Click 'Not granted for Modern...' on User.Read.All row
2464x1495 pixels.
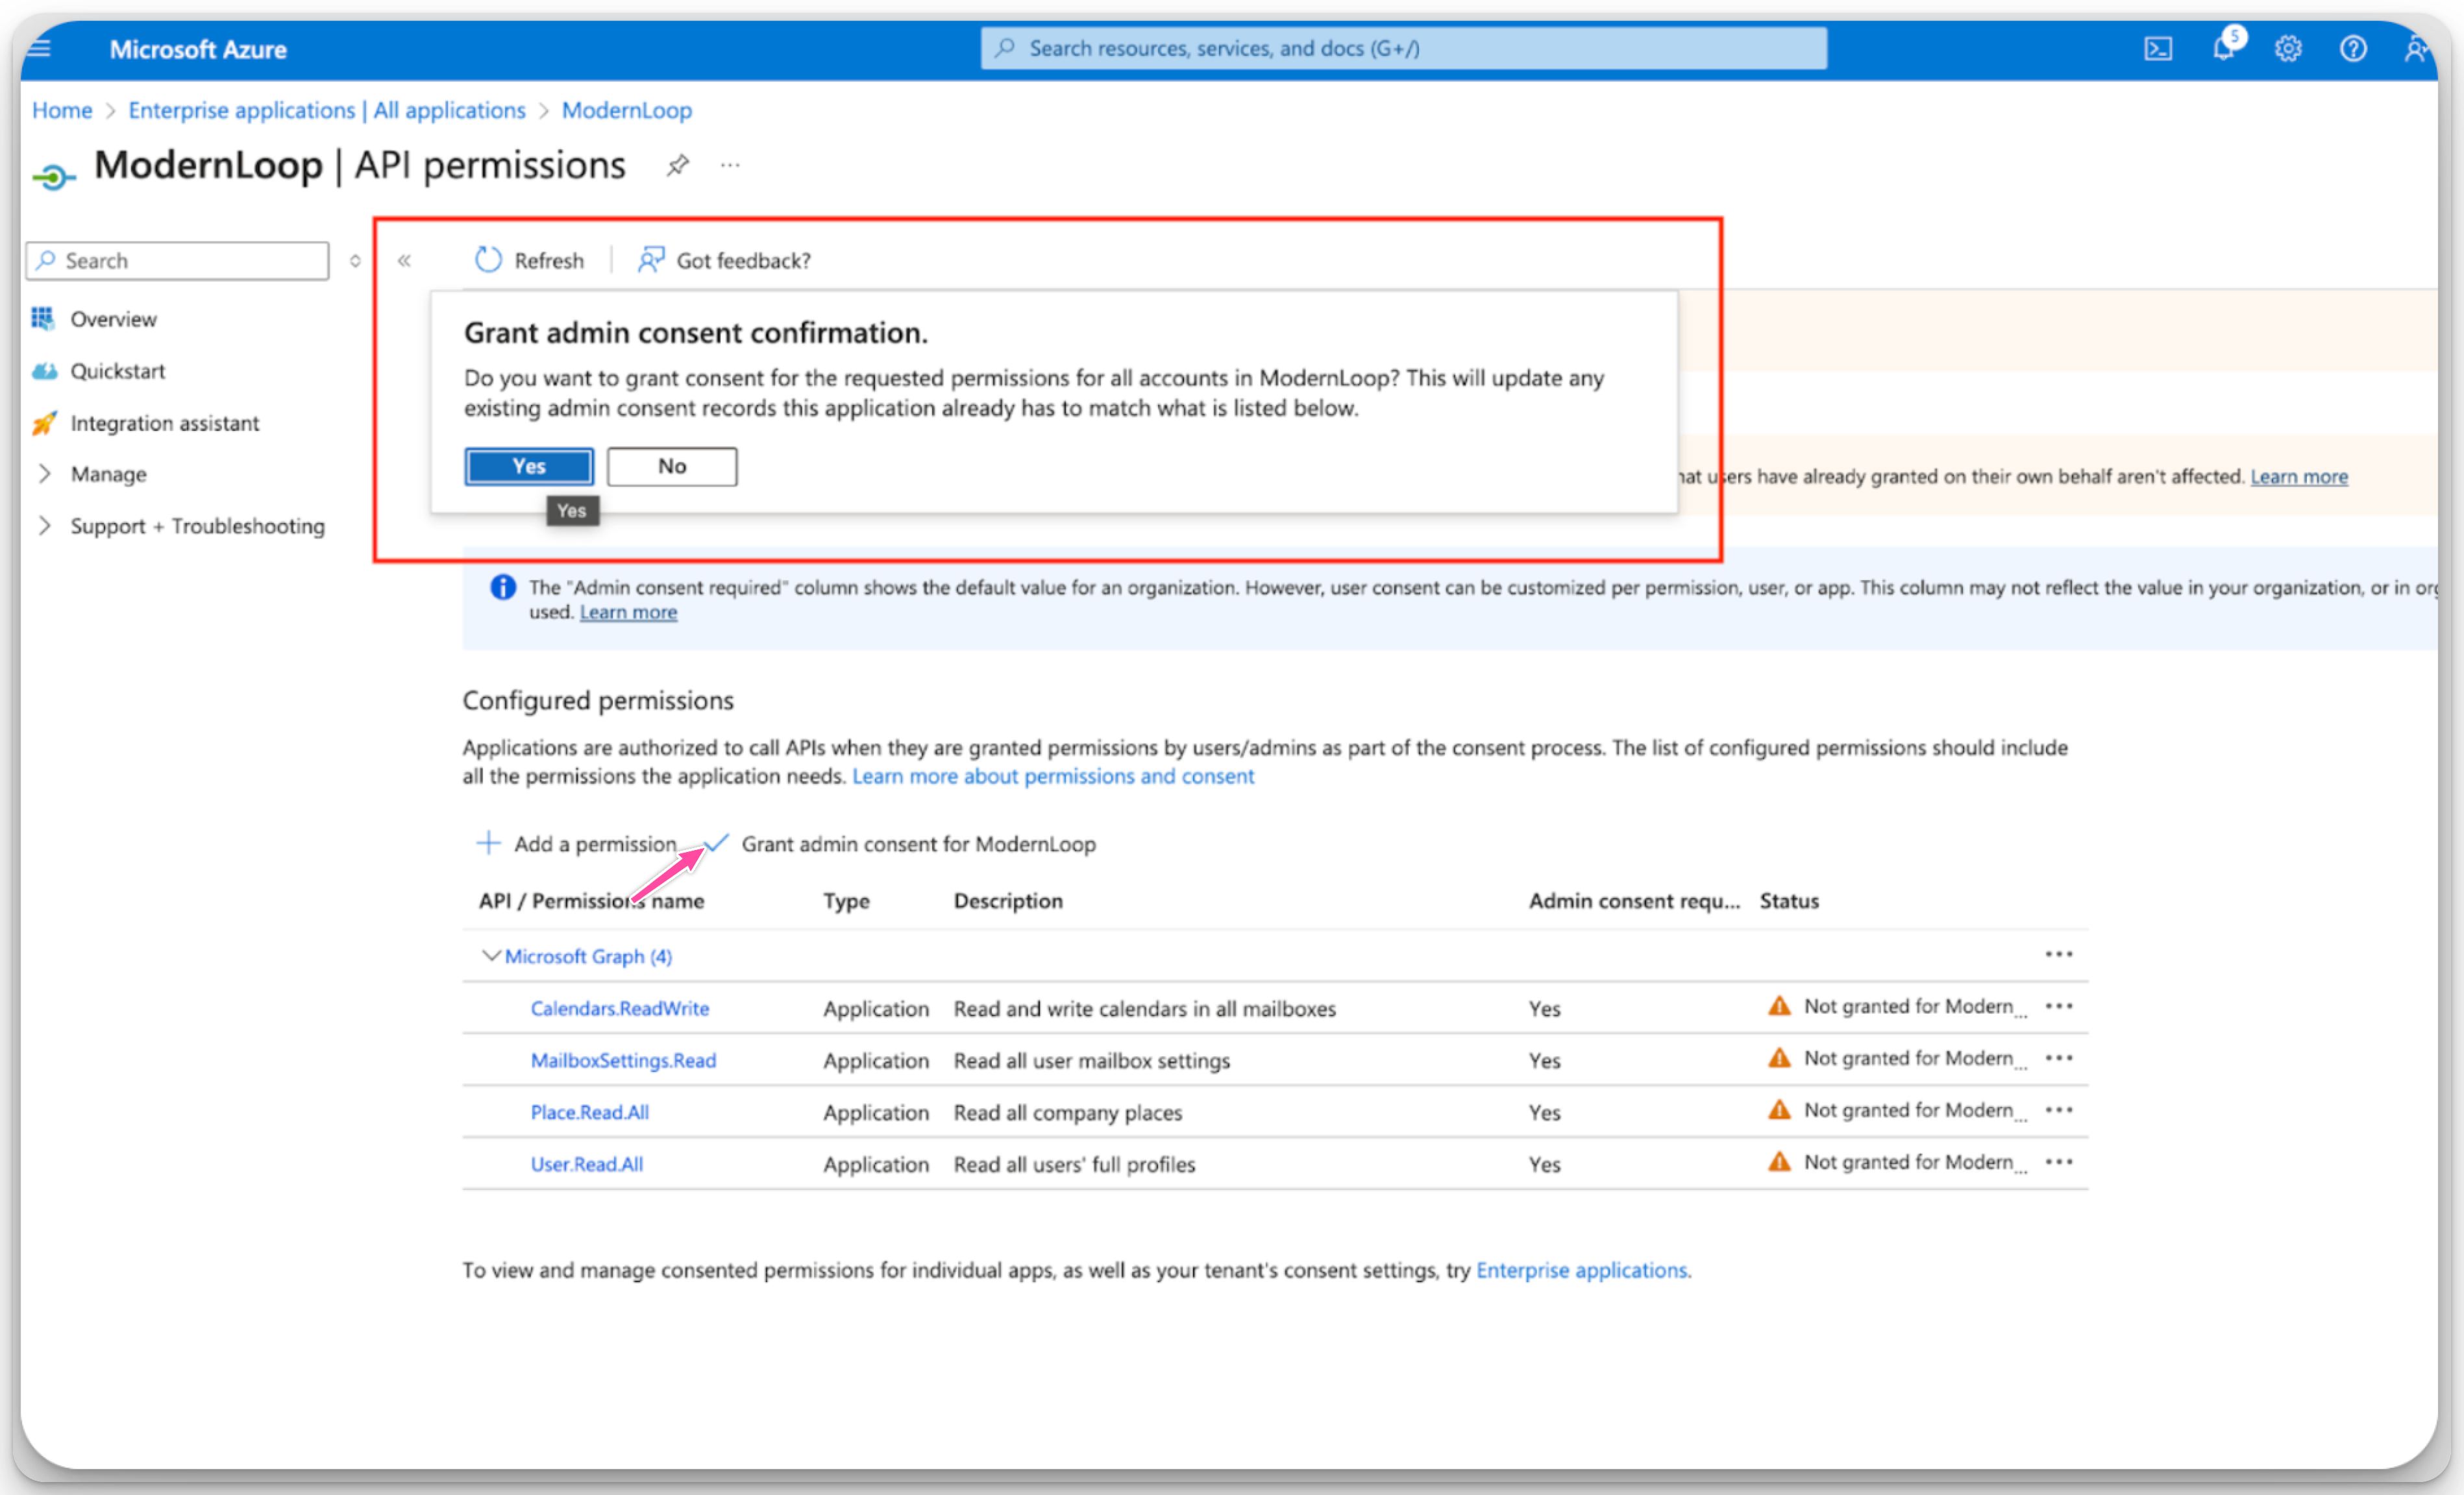coord(1914,1162)
